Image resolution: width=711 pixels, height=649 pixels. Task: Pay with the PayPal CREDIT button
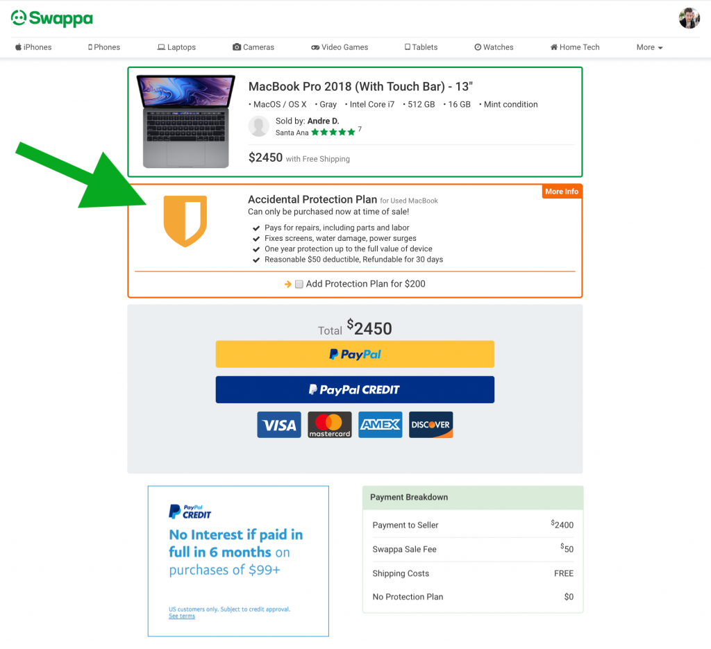point(355,389)
